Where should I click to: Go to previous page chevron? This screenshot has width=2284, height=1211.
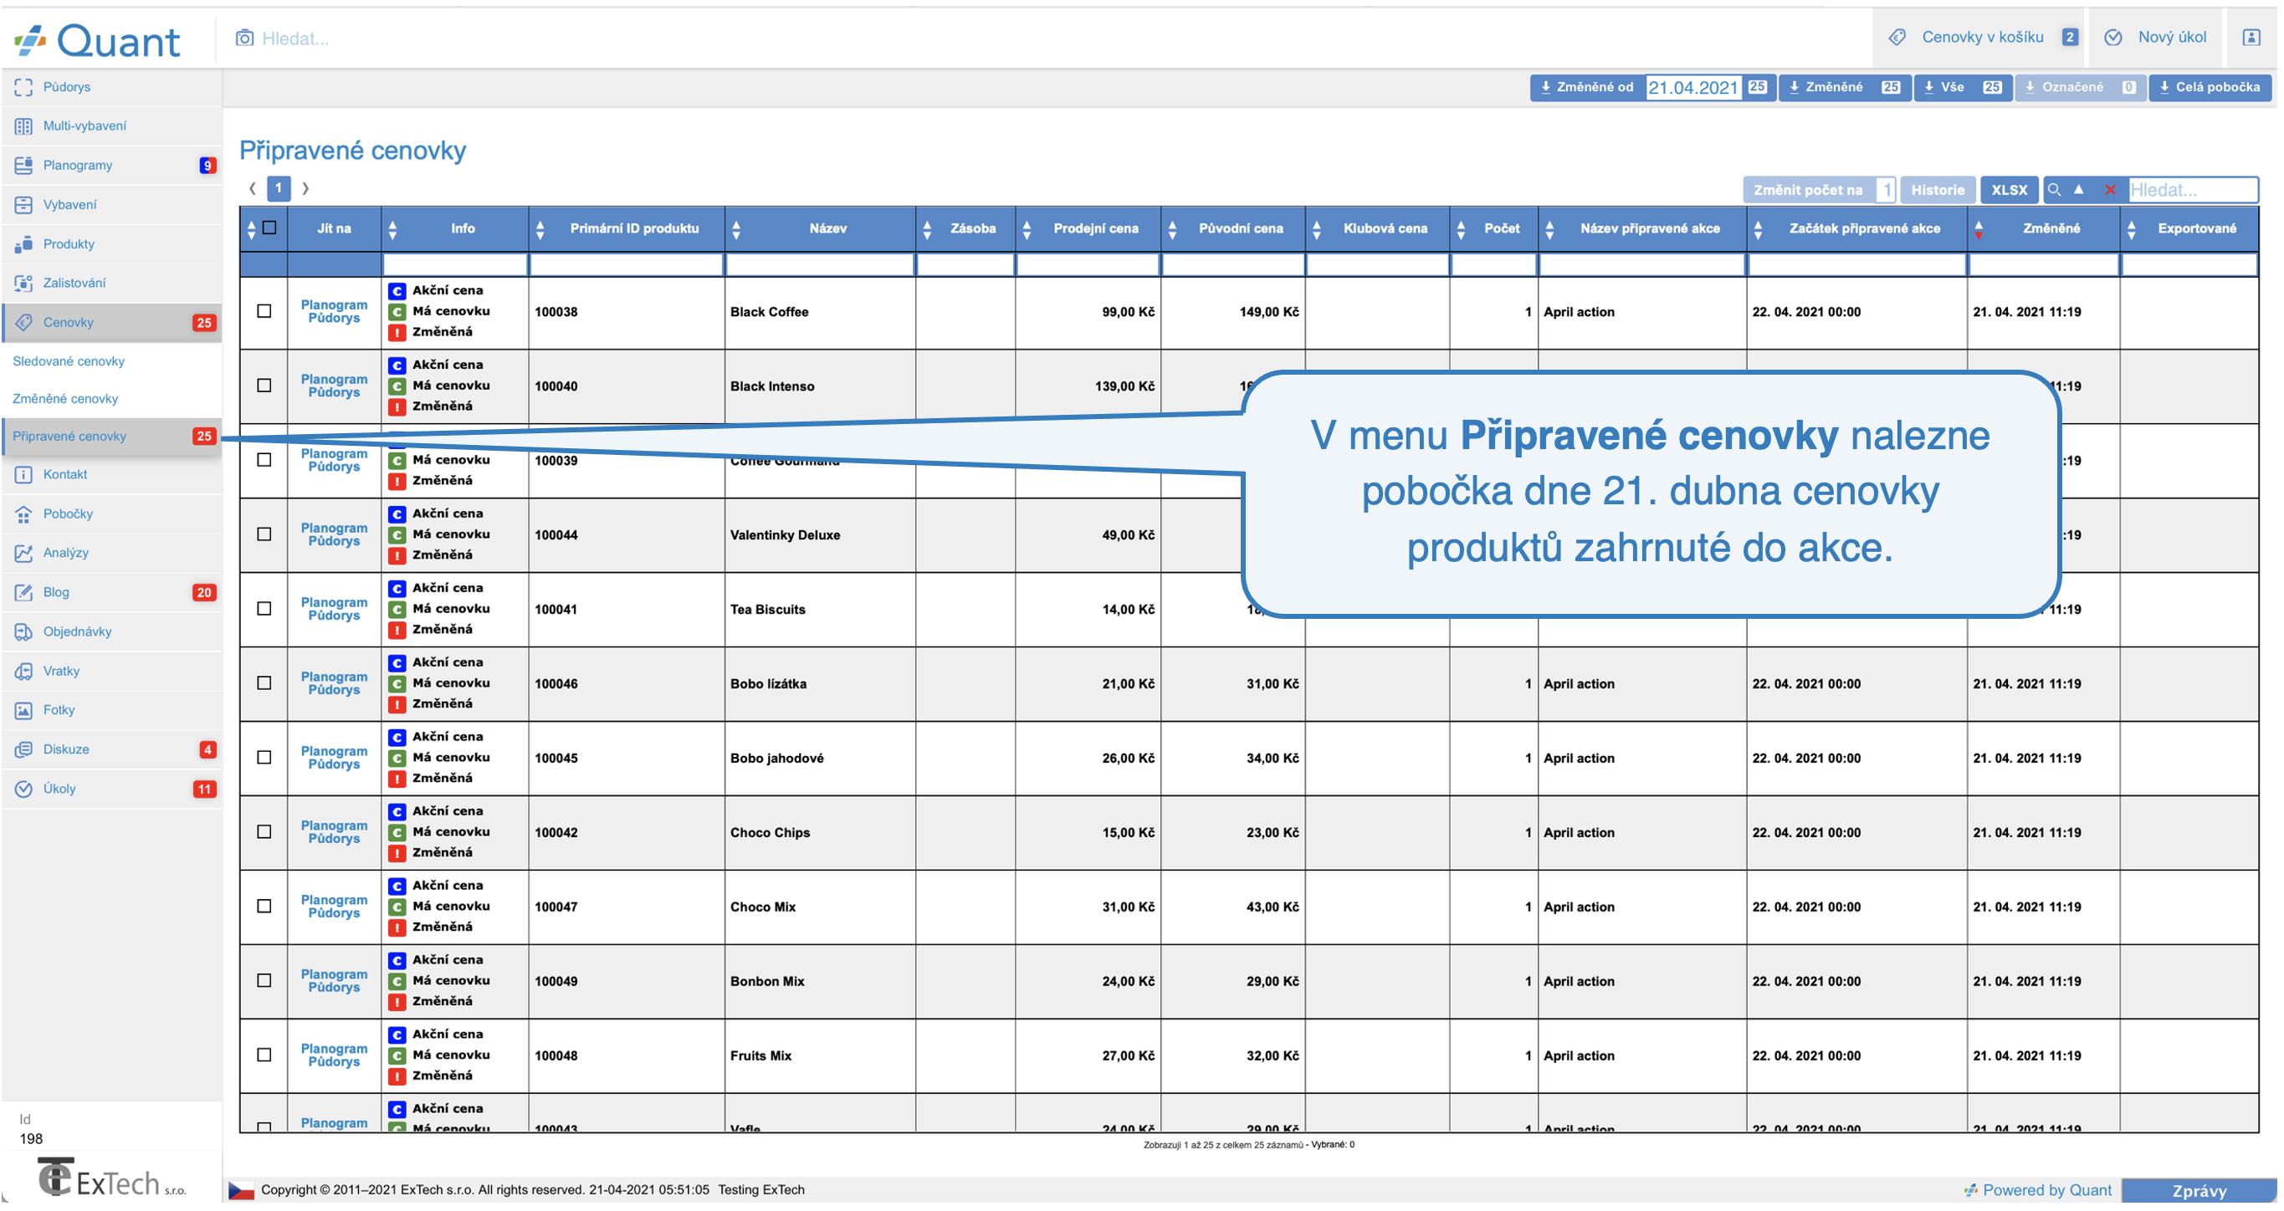coord(253,188)
